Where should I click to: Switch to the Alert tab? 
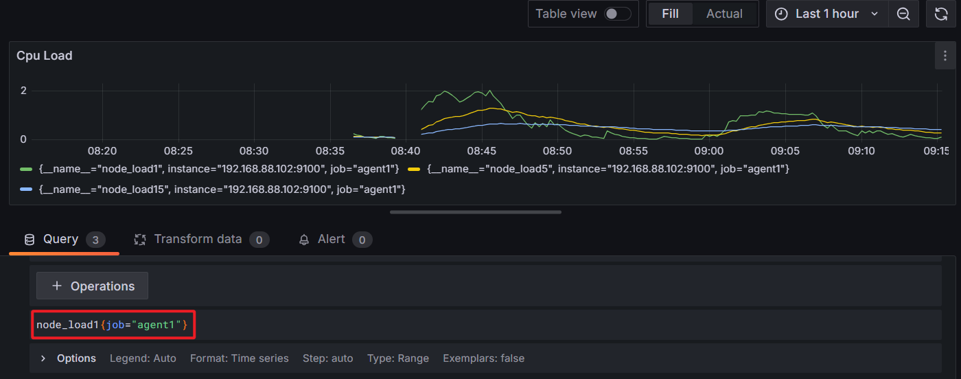[335, 240]
